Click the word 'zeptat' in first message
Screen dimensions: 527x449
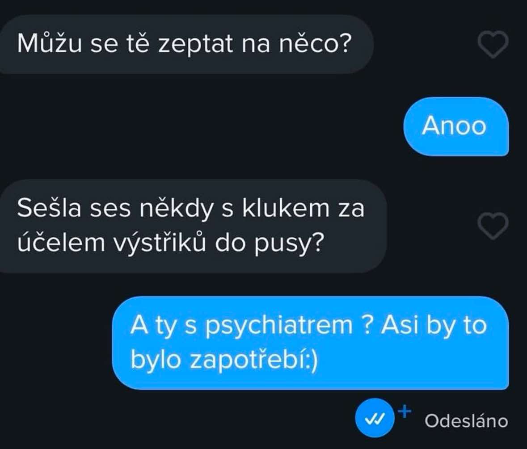[196, 44]
